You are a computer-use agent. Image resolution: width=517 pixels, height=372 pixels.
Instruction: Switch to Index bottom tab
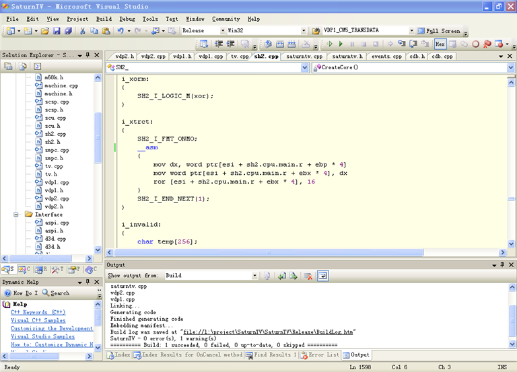click(118, 355)
